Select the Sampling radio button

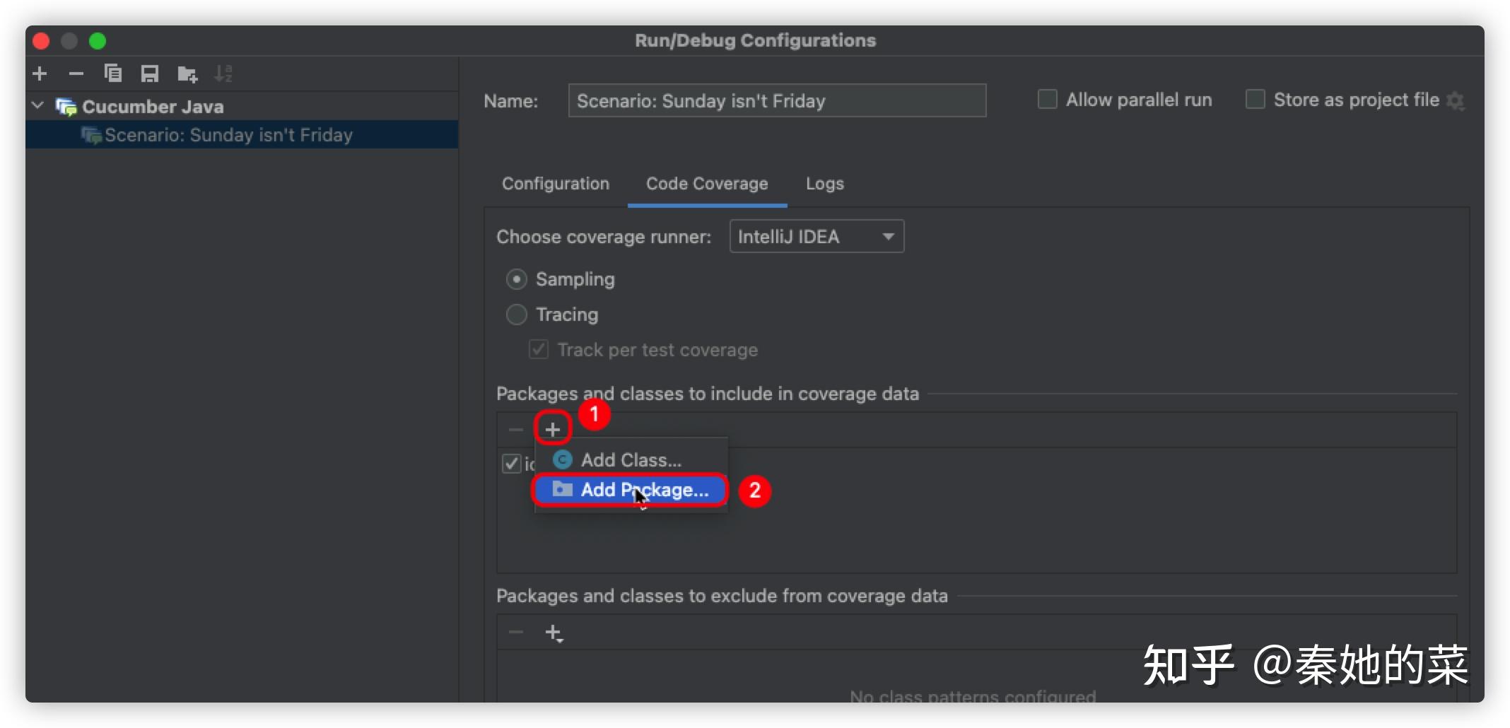click(517, 279)
